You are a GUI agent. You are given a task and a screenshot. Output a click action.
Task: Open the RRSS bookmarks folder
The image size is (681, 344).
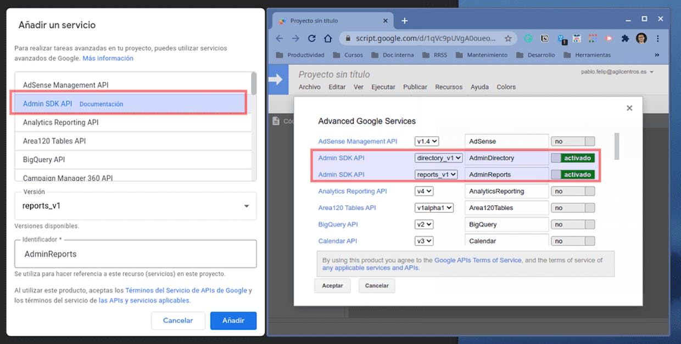click(x=434, y=55)
